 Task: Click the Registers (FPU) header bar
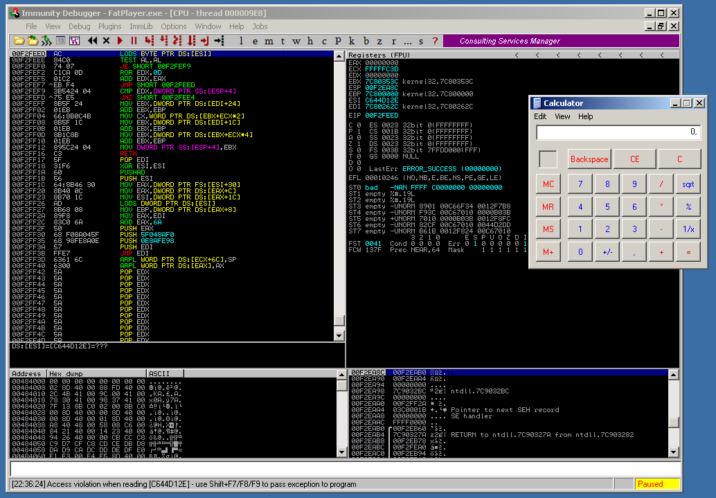click(x=513, y=55)
